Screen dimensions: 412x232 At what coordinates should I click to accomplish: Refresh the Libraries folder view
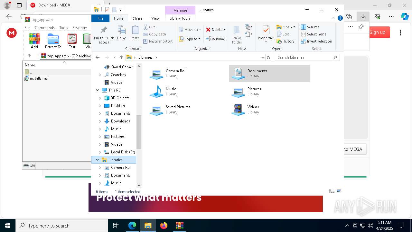268,57
